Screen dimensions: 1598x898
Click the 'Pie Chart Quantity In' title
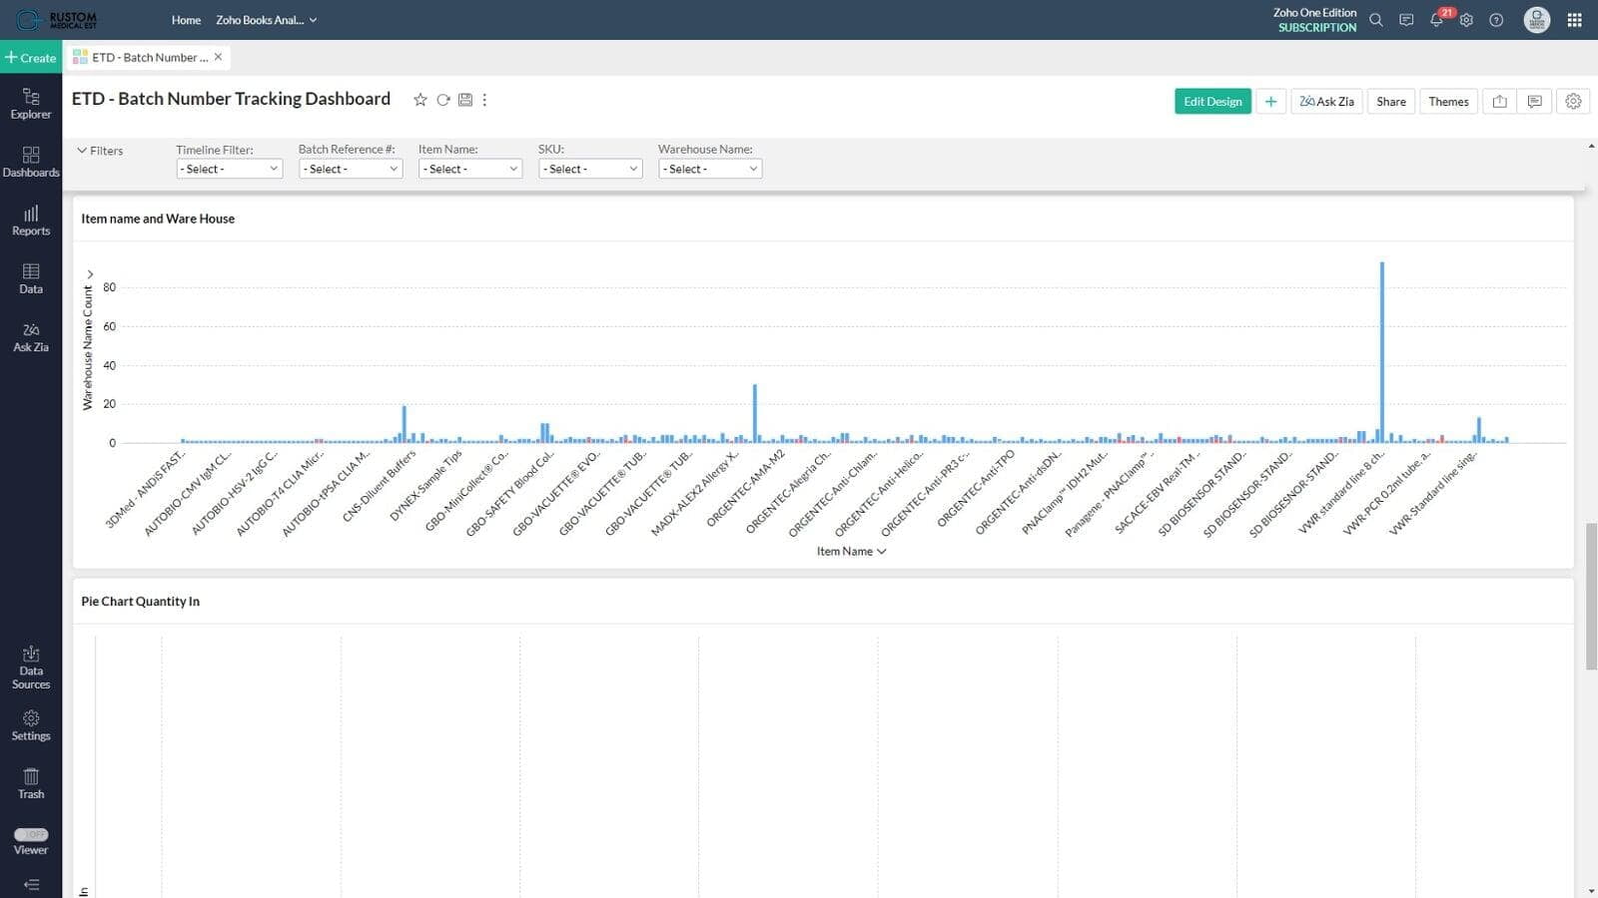(141, 601)
